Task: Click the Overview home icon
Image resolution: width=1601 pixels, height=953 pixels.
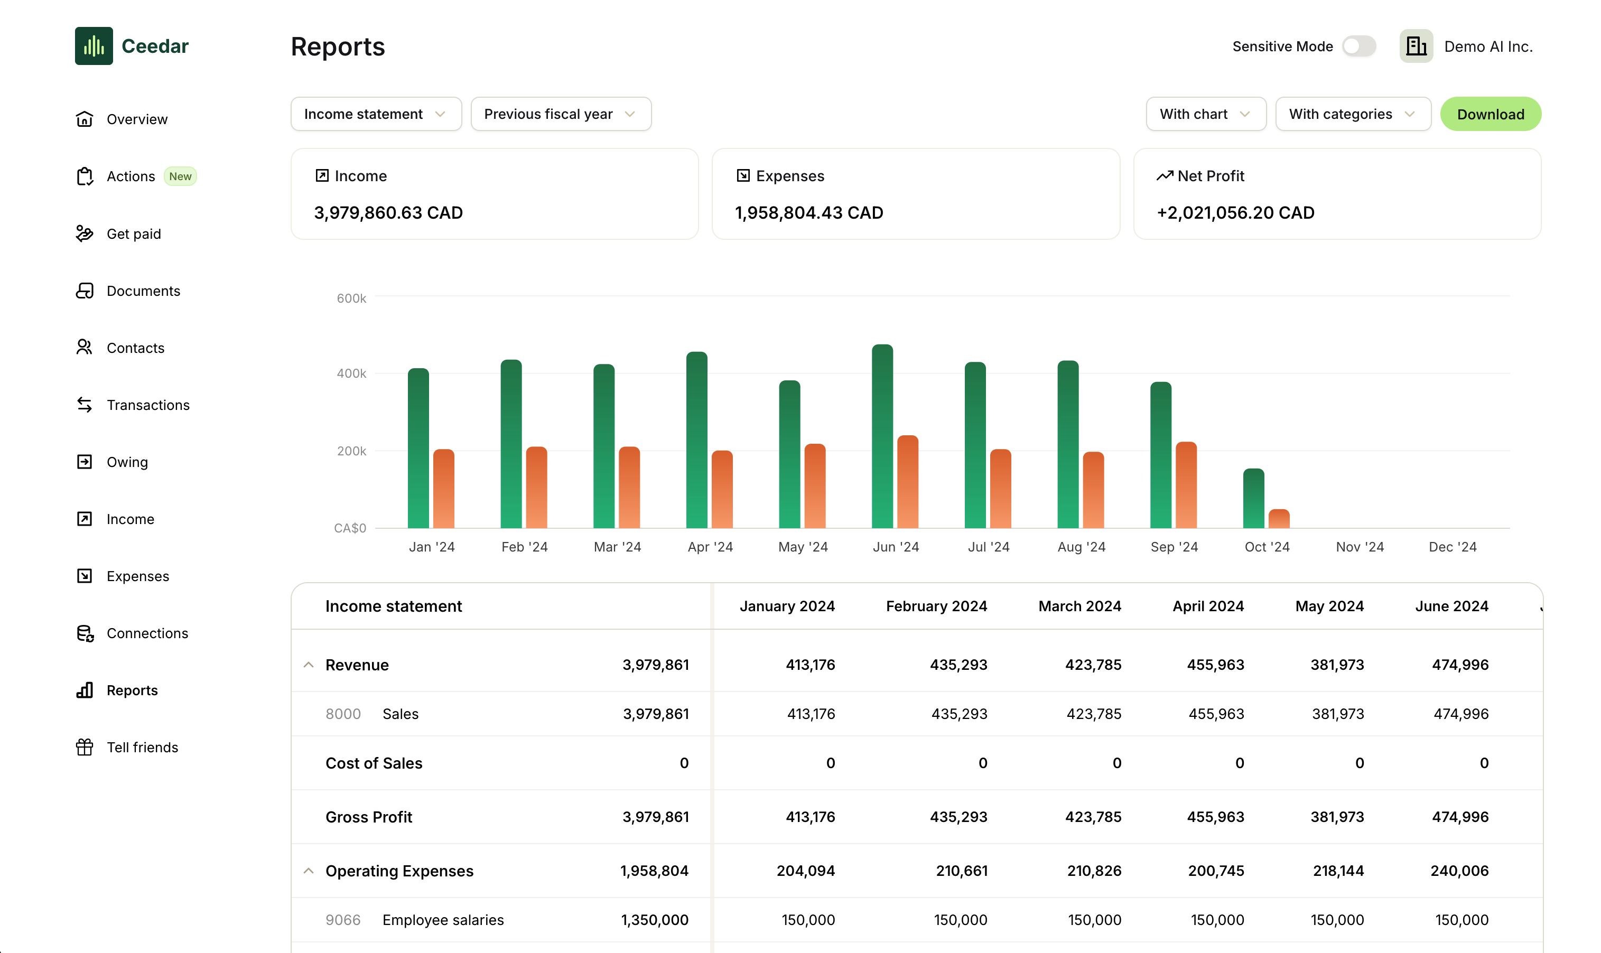Action: tap(84, 119)
